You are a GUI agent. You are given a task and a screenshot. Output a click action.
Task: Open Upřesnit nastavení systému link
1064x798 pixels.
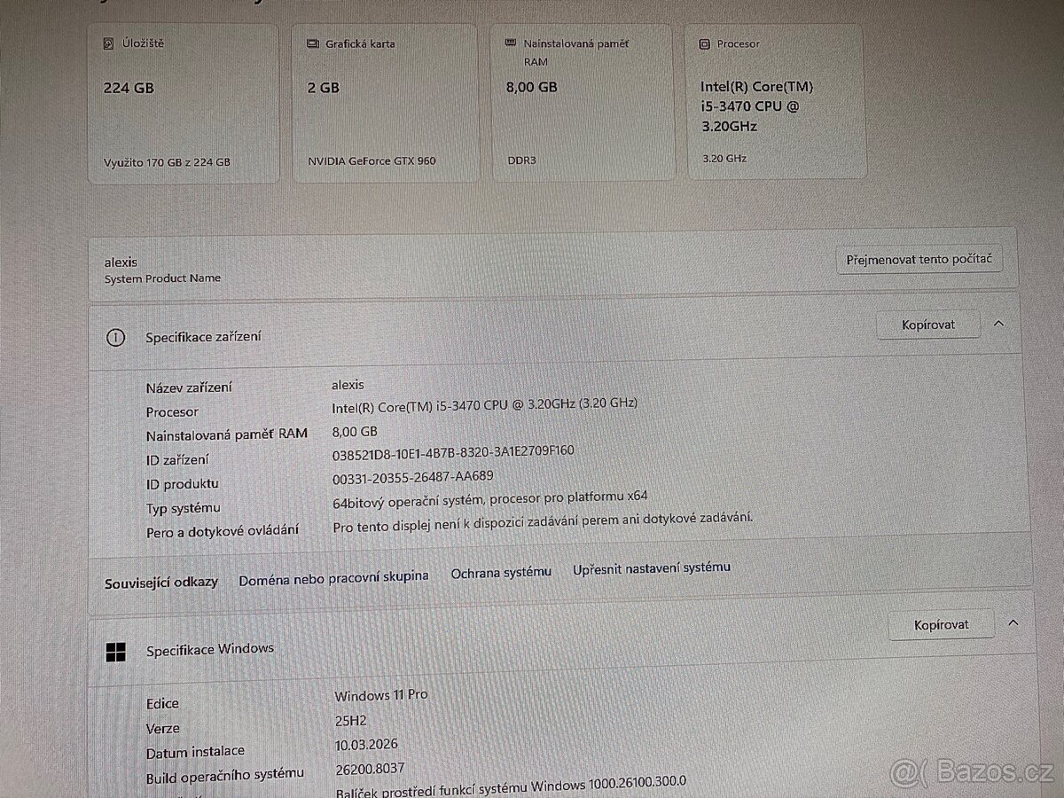click(x=652, y=567)
